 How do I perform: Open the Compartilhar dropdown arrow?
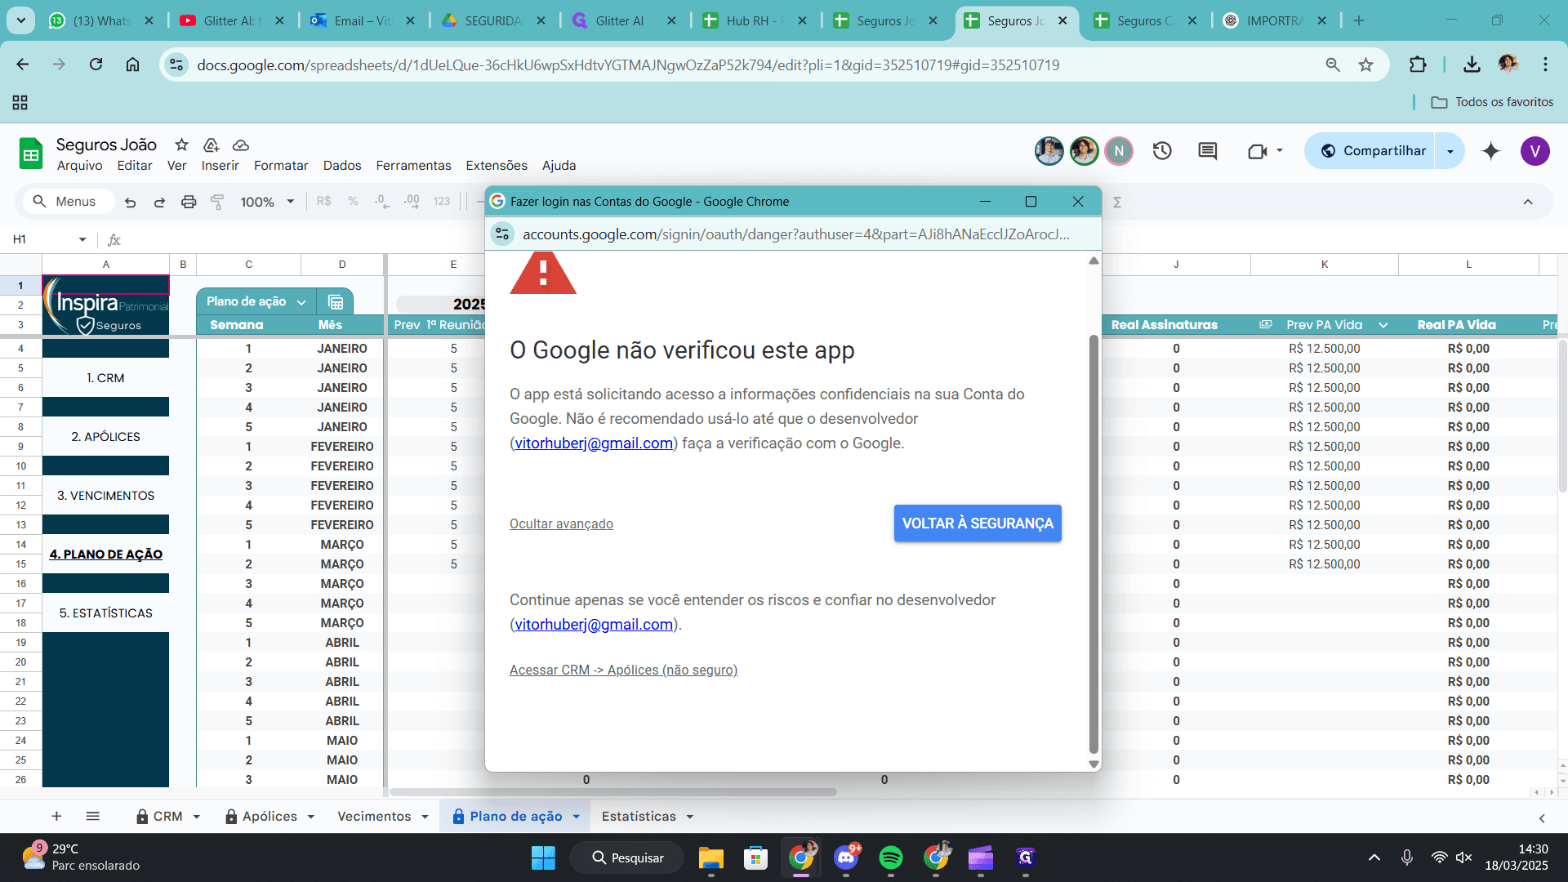click(1450, 151)
